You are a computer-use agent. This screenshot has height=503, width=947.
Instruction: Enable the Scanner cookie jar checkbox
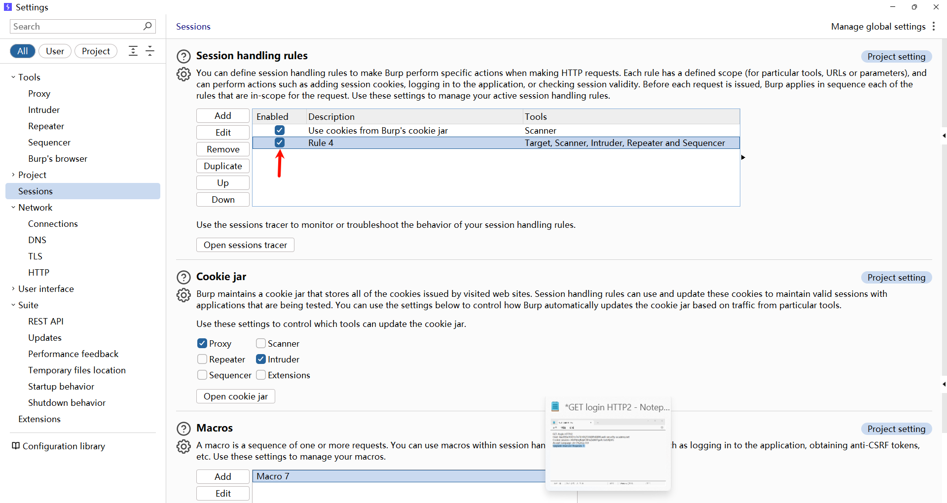261,343
